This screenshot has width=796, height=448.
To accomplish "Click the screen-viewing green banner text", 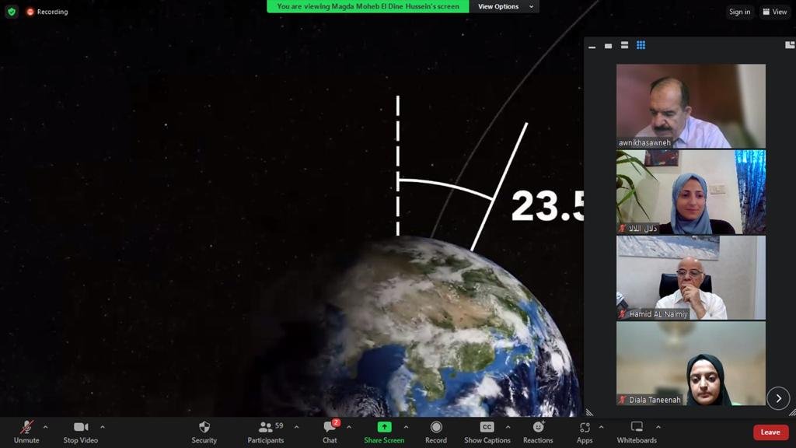I will coord(368,6).
